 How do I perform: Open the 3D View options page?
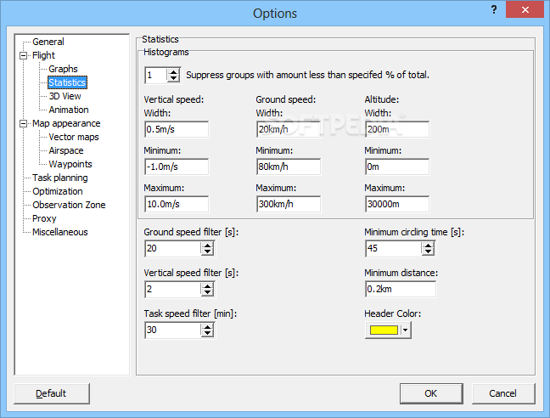click(x=65, y=96)
